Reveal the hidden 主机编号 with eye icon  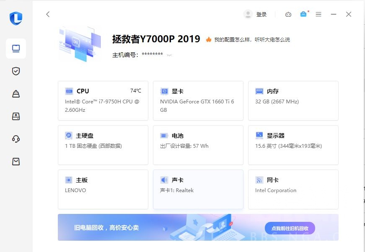[169, 55]
